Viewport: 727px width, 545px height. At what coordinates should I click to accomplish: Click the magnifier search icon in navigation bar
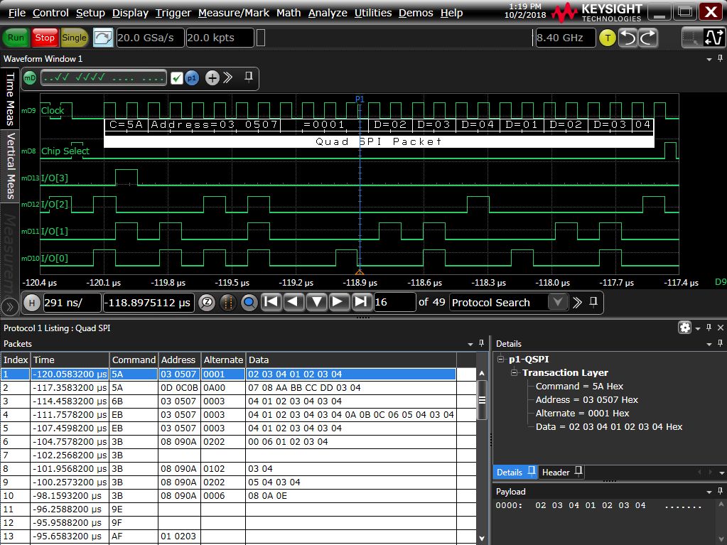tap(249, 302)
